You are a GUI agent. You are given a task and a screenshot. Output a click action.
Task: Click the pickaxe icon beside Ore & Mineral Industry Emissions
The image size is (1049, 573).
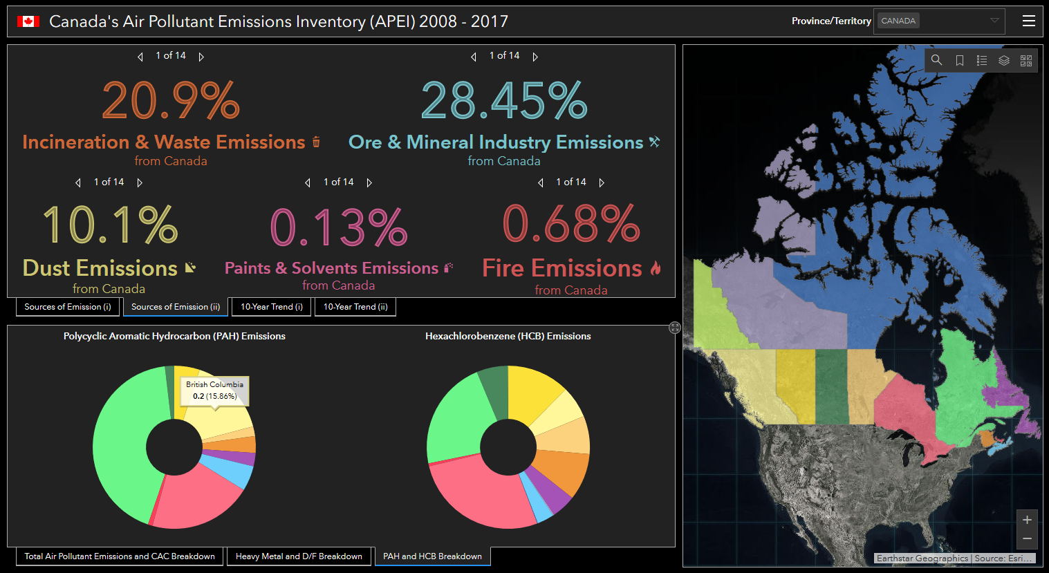(x=654, y=141)
